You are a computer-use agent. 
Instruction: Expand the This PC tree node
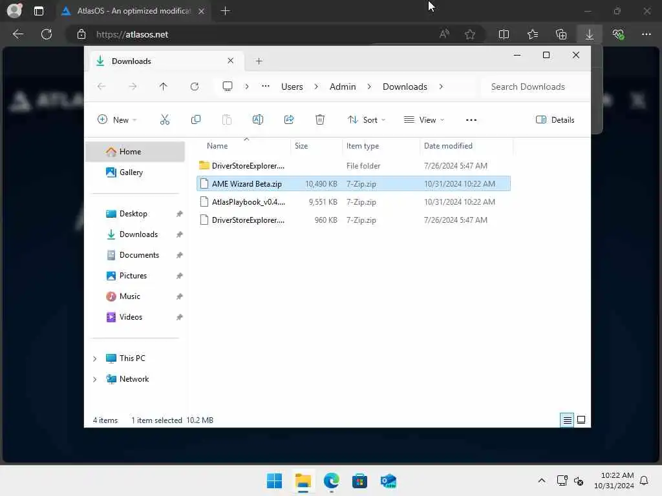click(95, 358)
